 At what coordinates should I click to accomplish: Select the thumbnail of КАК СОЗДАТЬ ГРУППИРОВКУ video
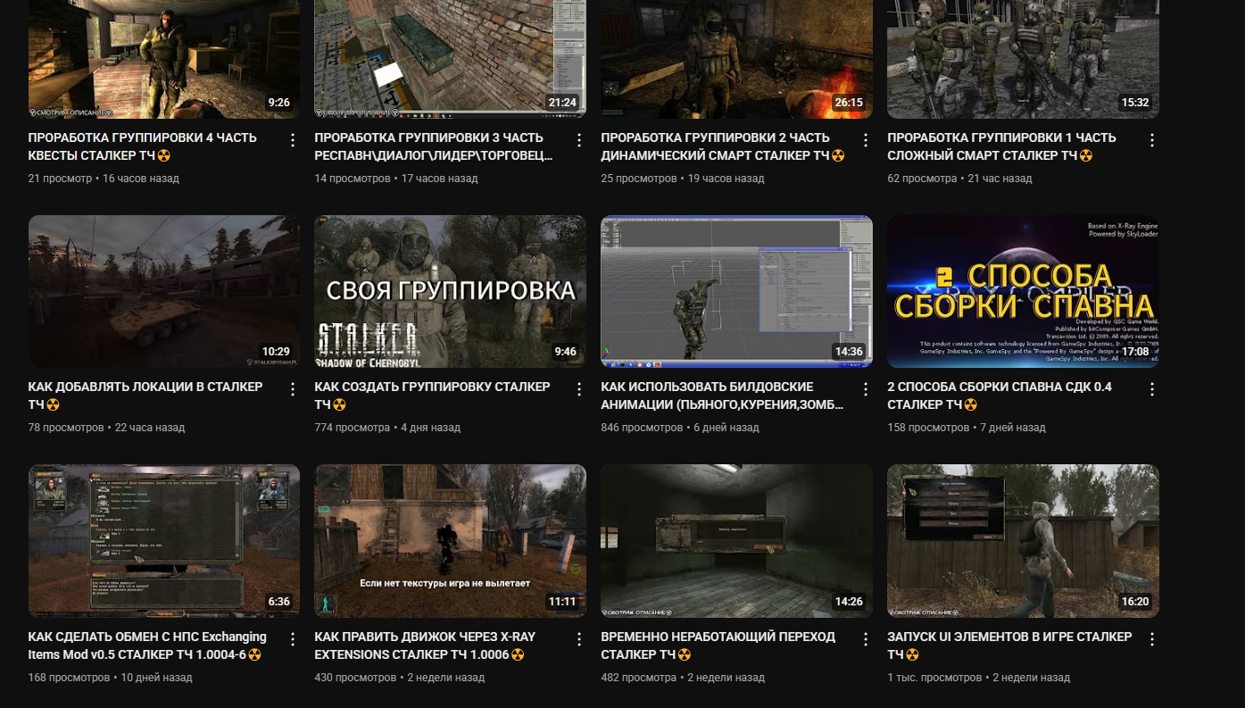(x=451, y=291)
